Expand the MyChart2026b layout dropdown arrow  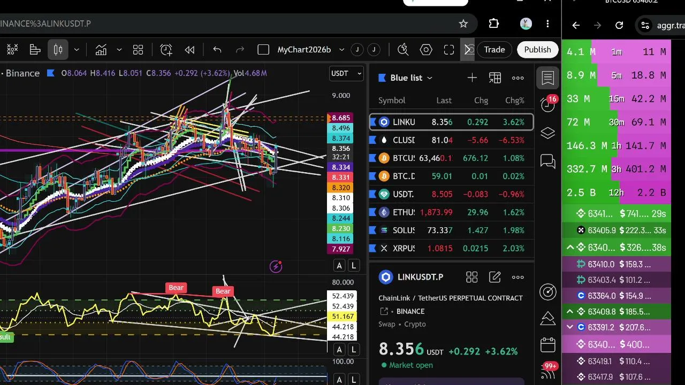pyautogui.click(x=341, y=50)
